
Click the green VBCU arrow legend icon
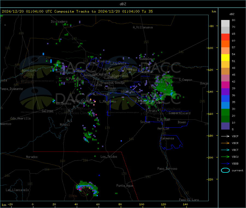click(225, 157)
